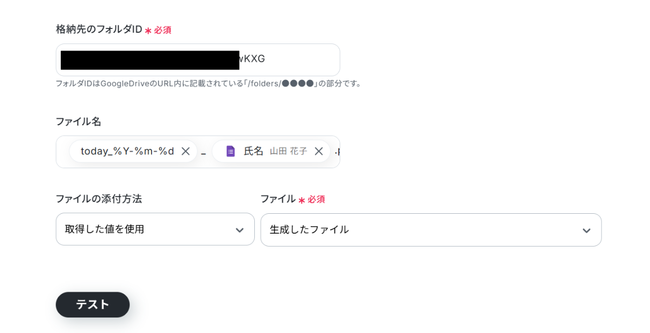650x333 pixels.
Task: Expand ファイルの添付方法 dropdown via its chevron
Action: pyautogui.click(x=240, y=230)
